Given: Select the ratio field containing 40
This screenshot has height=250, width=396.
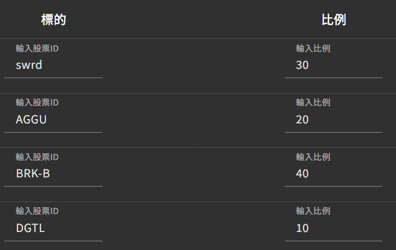Looking at the screenshot, I should tap(333, 173).
